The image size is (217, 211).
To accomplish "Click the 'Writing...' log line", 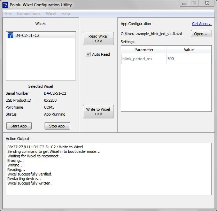I will (x=15, y=165).
